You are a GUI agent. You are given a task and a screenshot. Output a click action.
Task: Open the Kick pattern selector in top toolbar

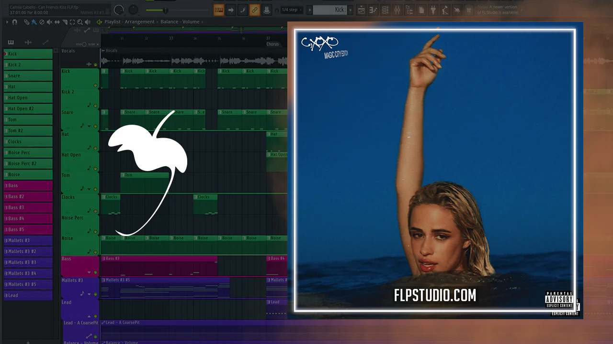[x=330, y=10]
